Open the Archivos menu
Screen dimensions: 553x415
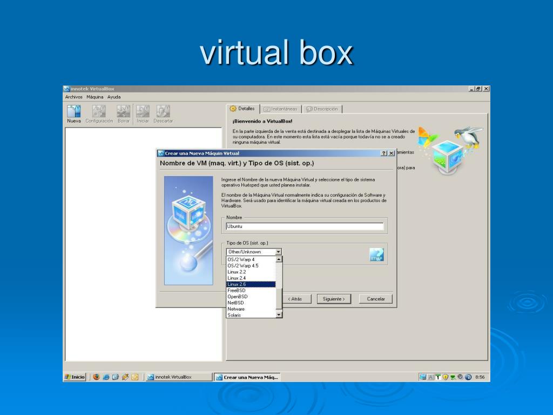[x=73, y=97]
